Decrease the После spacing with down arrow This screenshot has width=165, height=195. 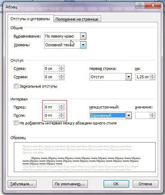(61, 117)
